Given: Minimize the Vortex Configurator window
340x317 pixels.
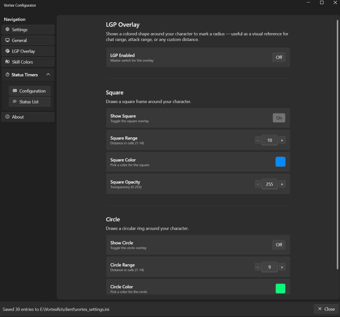Looking at the screenshot, I should pos(308,2).
